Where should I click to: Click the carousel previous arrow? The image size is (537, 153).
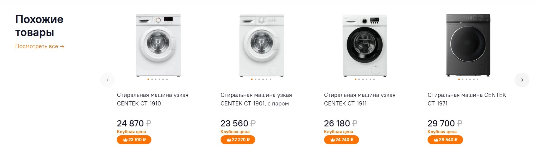pyautogui.click(x=108, y=80)
